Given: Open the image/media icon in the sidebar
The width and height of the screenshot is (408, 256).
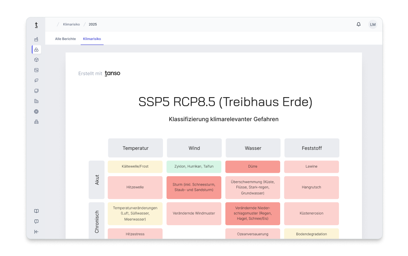Looking at the screenshot, I should (x=36, y=70).
